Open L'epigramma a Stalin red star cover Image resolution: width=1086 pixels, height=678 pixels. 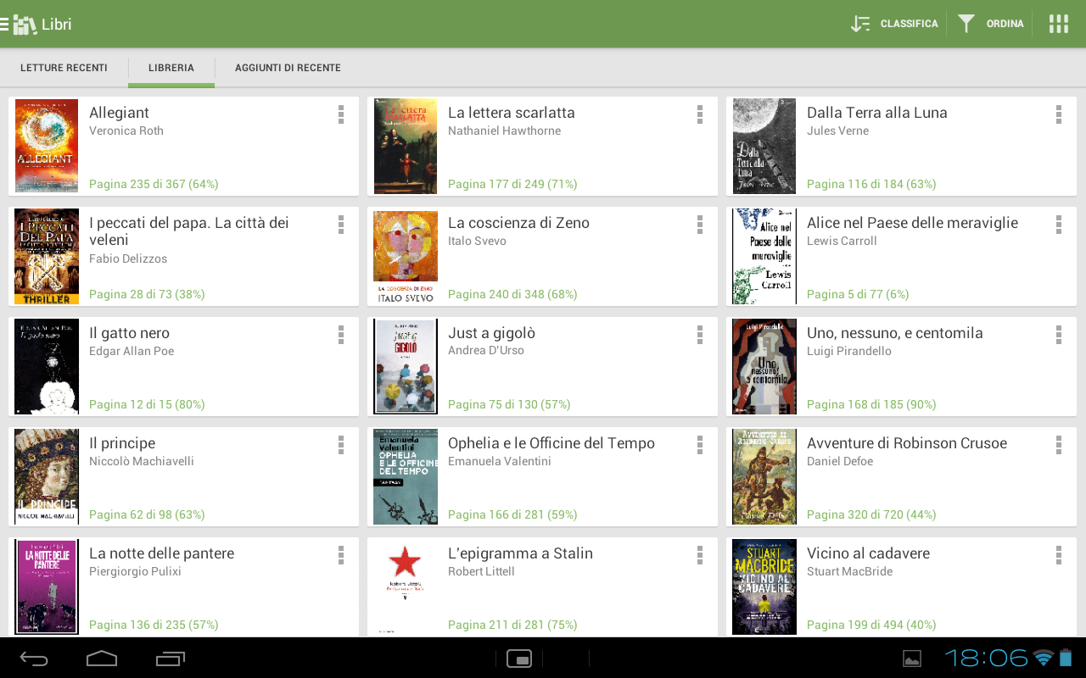tap(406, 586)
